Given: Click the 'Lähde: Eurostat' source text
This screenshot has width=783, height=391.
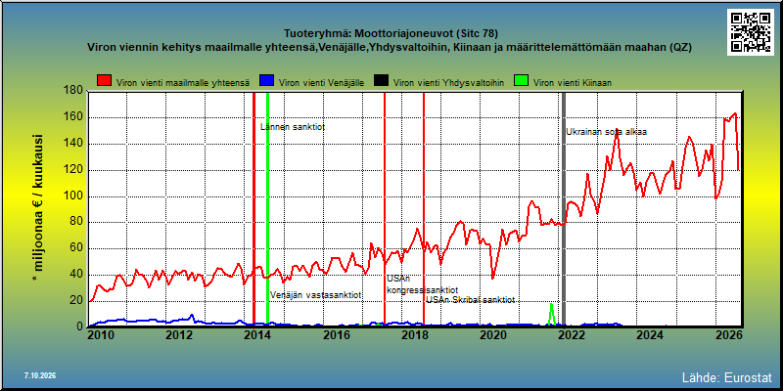Looking at the screenshot, I should pos(727,376).
